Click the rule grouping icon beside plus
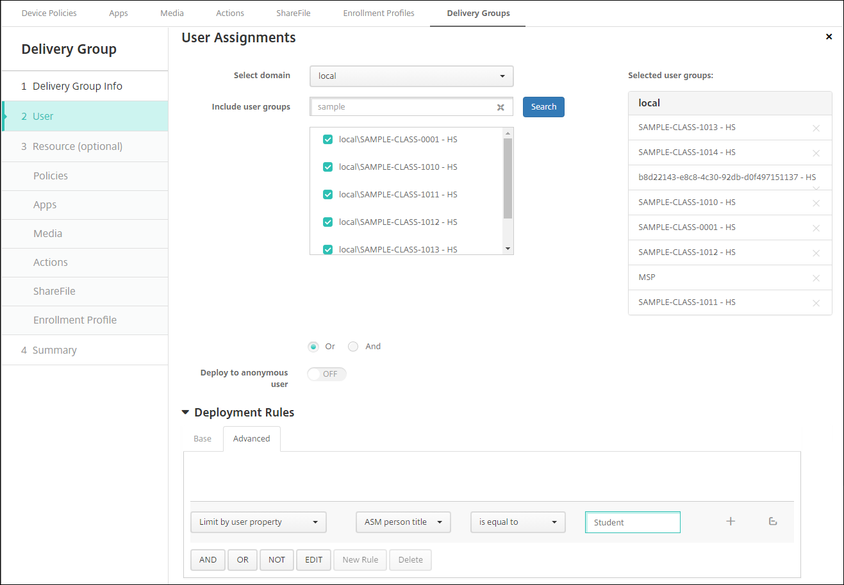 [772, 522]
